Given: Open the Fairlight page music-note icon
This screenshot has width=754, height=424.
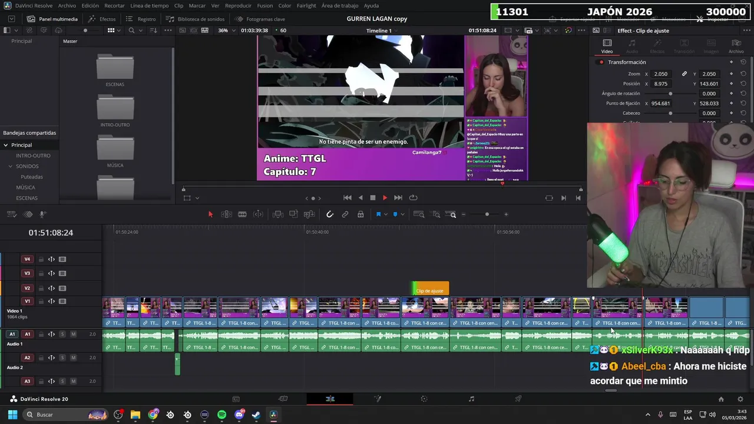Looking at the screenshot, I should pos(471,399).
